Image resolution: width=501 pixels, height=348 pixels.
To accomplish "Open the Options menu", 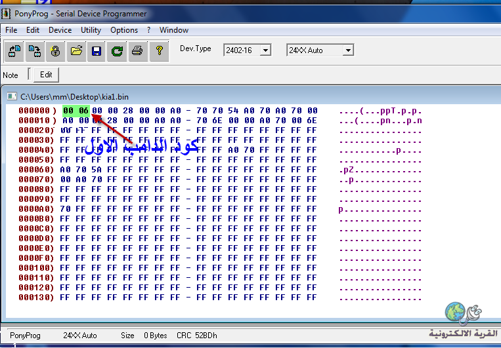I will 124,30.
